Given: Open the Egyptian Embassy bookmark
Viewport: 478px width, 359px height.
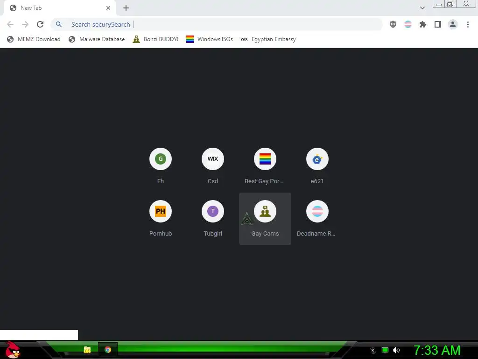Looking at the screenshot, I should [268, 39].
